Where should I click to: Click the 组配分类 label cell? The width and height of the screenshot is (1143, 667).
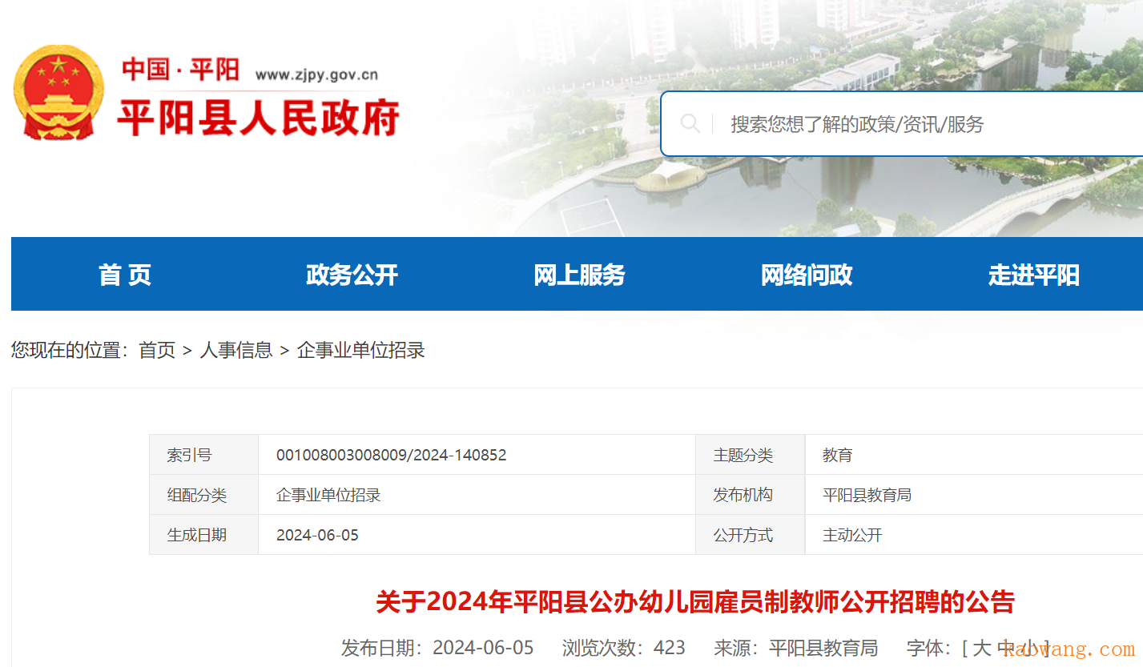pyautogui.click(x=204, y=495)
